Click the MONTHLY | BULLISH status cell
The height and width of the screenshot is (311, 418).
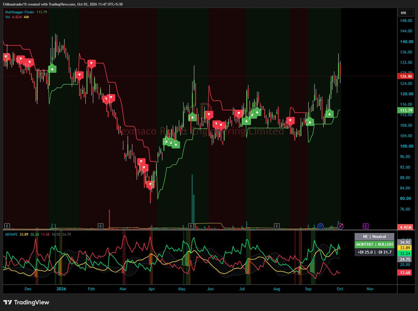point(374,244)
